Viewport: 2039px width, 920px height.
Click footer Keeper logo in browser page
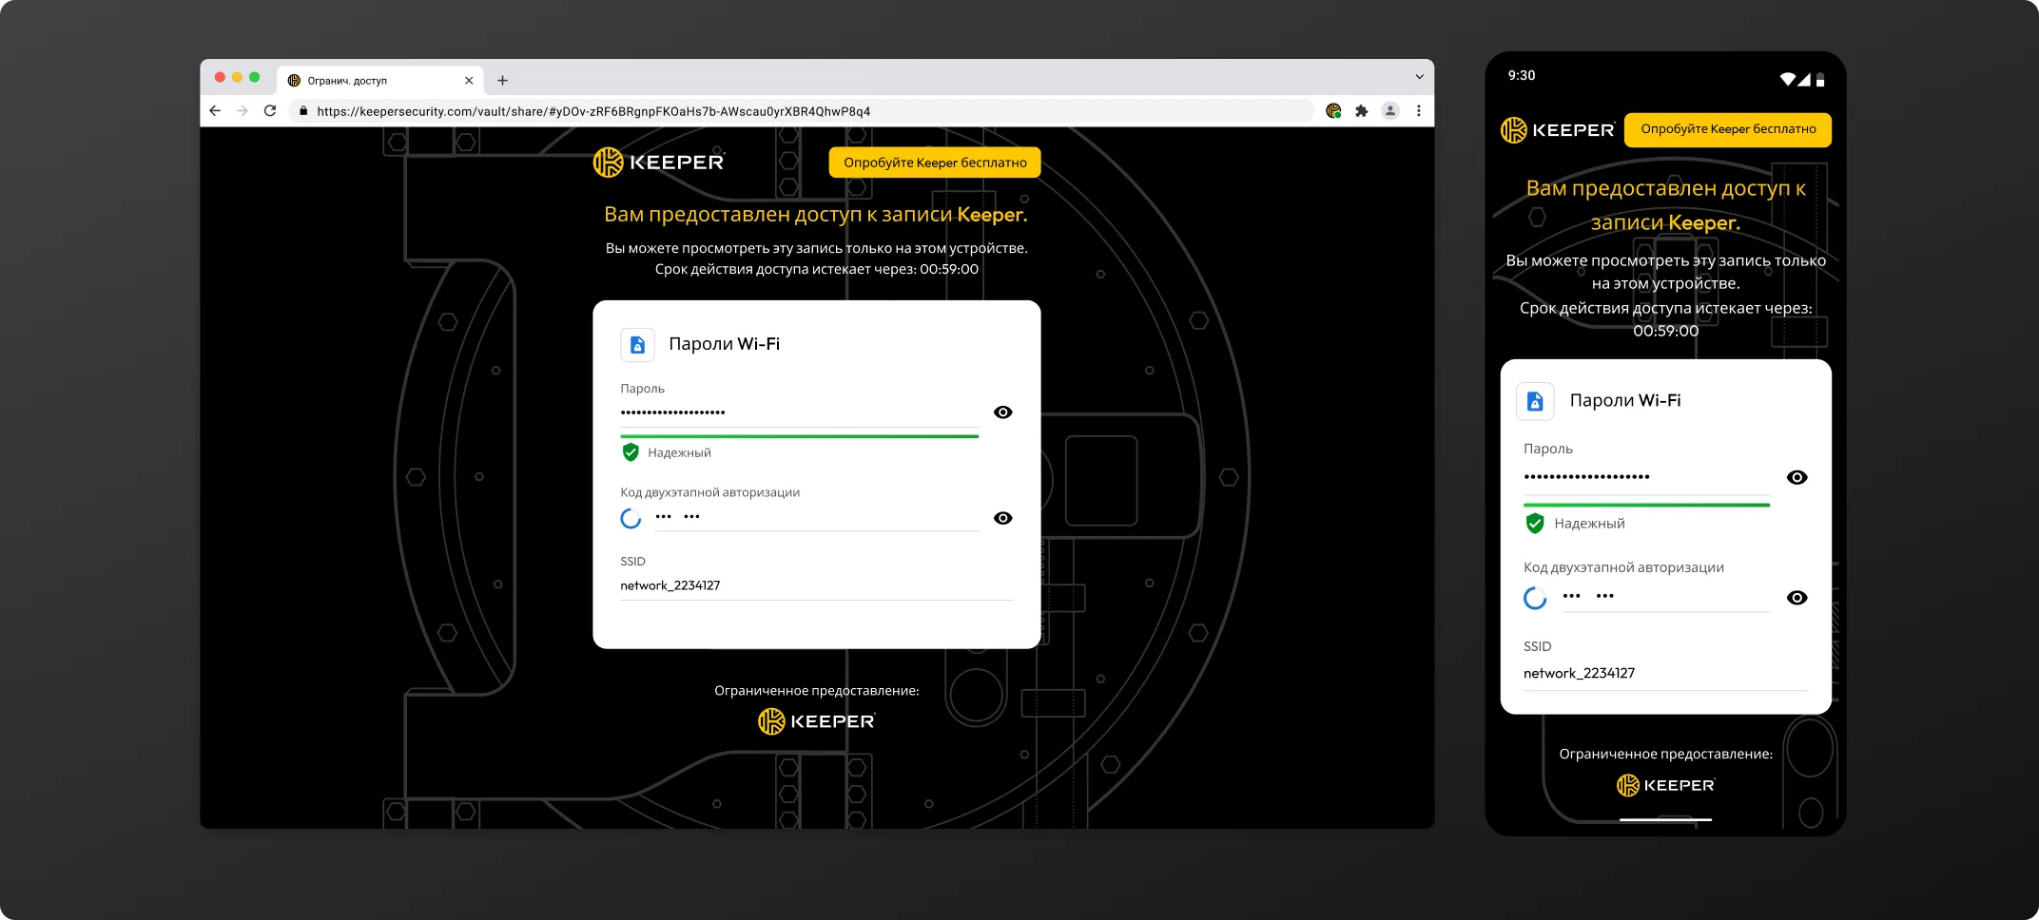[816, 721]
